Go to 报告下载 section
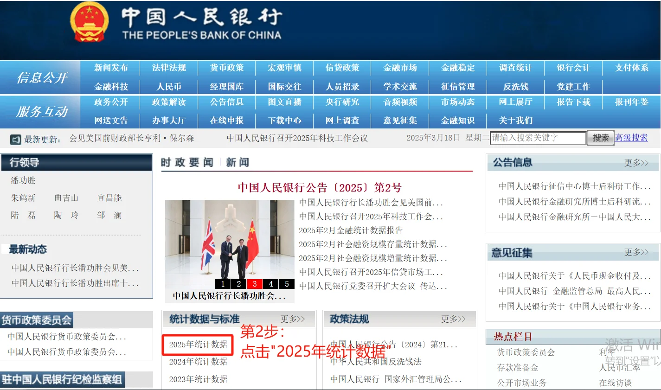The height and width of the screenshot is (390, 661). pos(573,102)
